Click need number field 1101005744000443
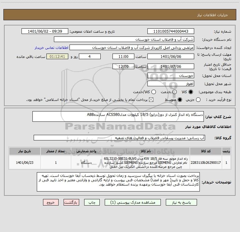 click(x=171, y=31)
